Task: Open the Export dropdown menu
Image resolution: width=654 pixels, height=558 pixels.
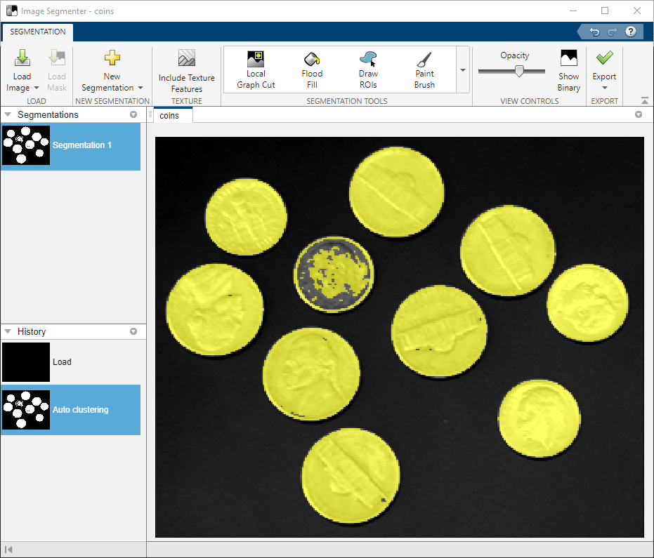Action: tap(604, 88)
